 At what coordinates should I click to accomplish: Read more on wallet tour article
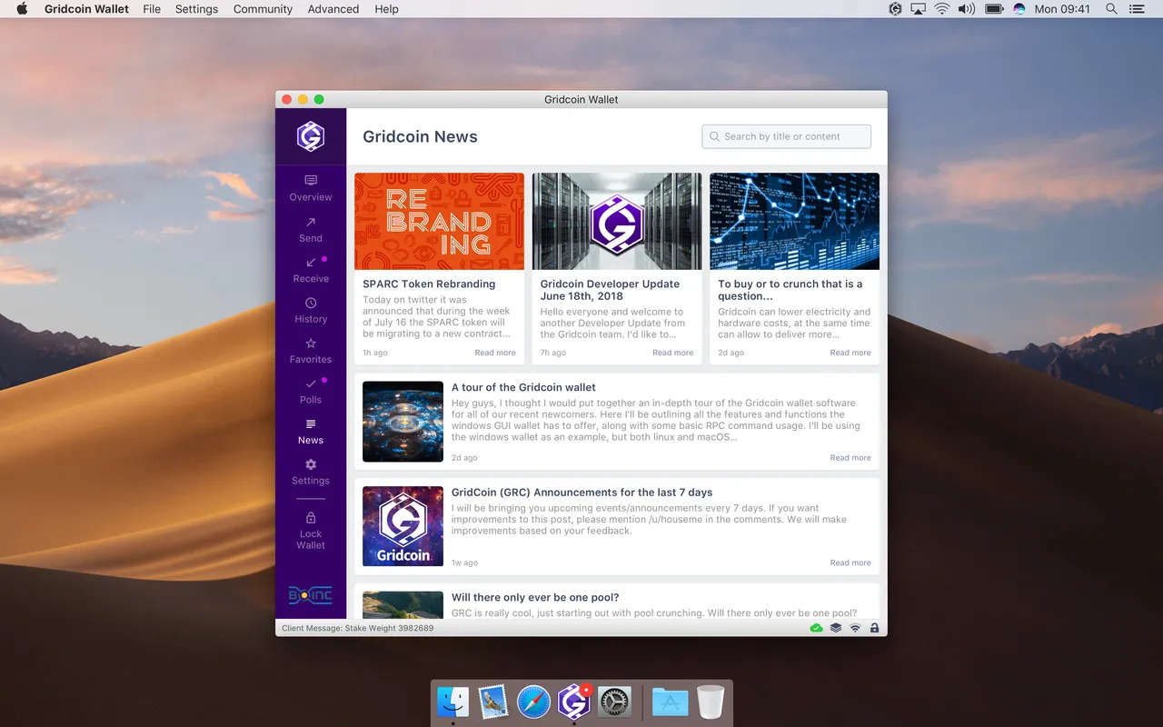850,458
